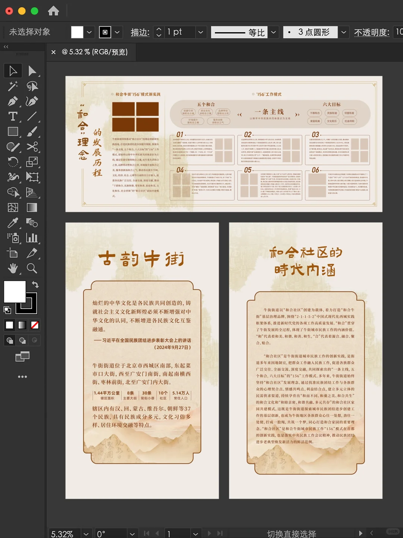Select the Pen tool

tap(13, 101)
